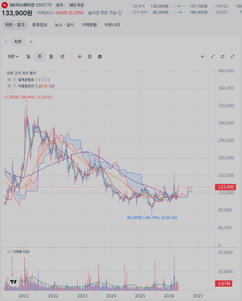
Task: Click the stock code 096770
Action: point(44,5)
